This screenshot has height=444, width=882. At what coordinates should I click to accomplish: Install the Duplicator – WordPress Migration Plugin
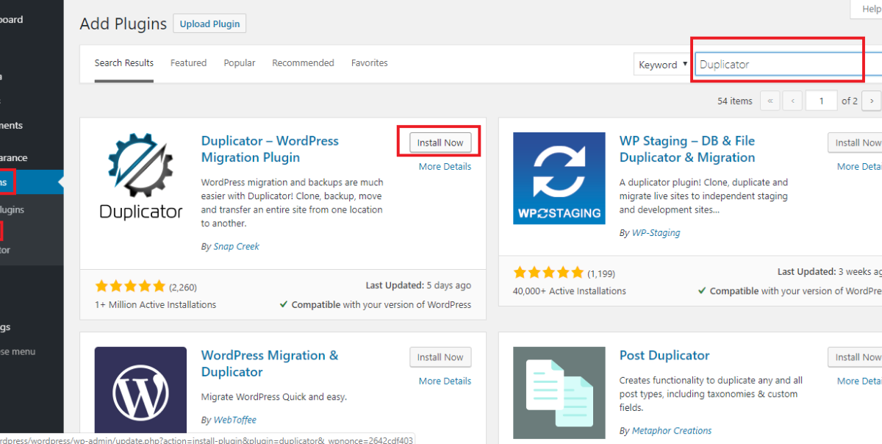pyautogui.click(x=440, y=143)
